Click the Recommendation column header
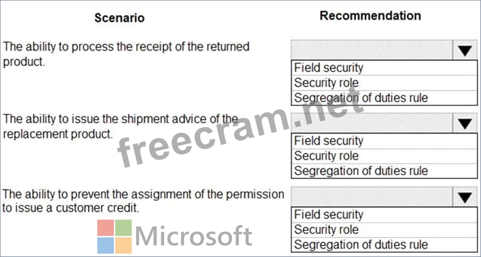 click(x=370, y=16)
